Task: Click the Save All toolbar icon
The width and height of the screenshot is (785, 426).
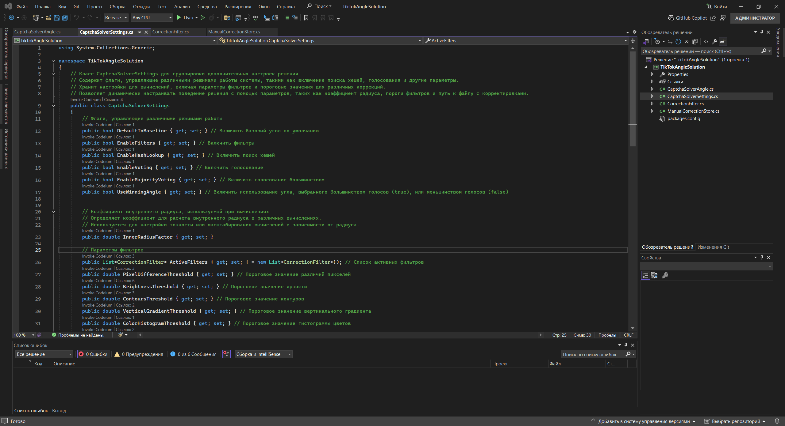Action: [65, 18]
